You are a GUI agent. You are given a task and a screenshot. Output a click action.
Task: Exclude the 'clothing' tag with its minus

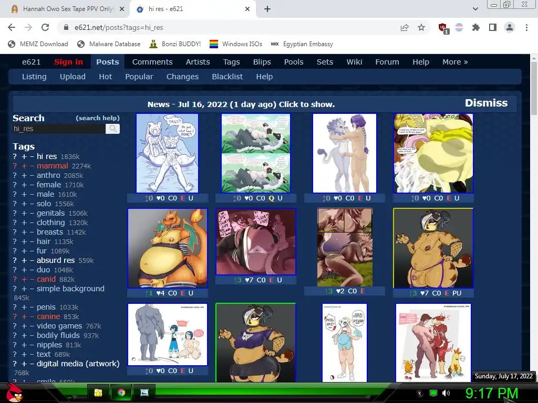(32, 222)
